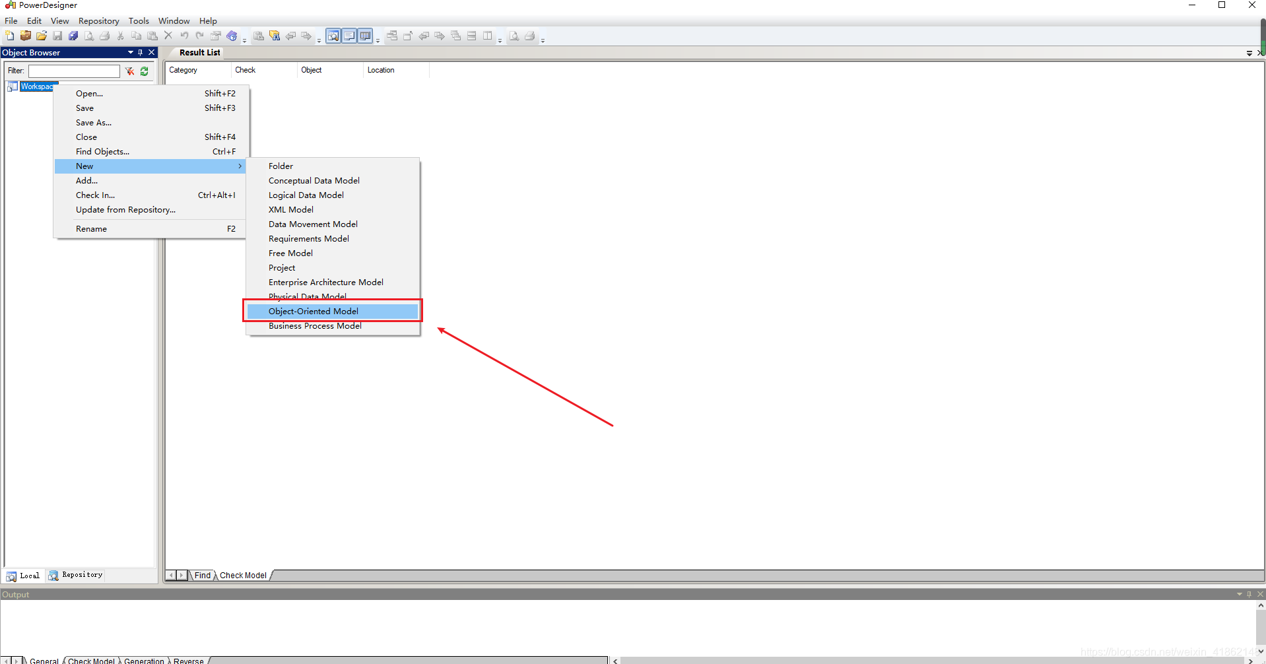Click the Clear filter icon in Object Browser
This screenshot has height=664, width=1266.
click(x=130, y=71)
